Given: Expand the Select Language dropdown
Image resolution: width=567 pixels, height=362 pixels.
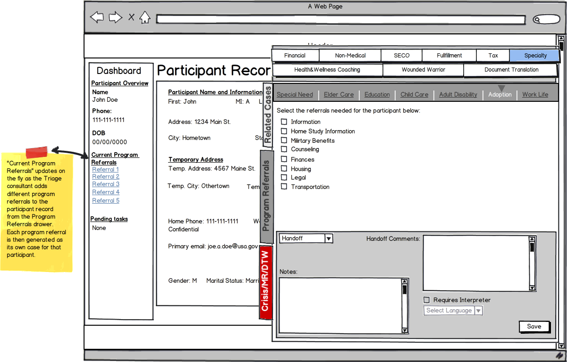Looking at the screenshot, I should click(478, 311).
